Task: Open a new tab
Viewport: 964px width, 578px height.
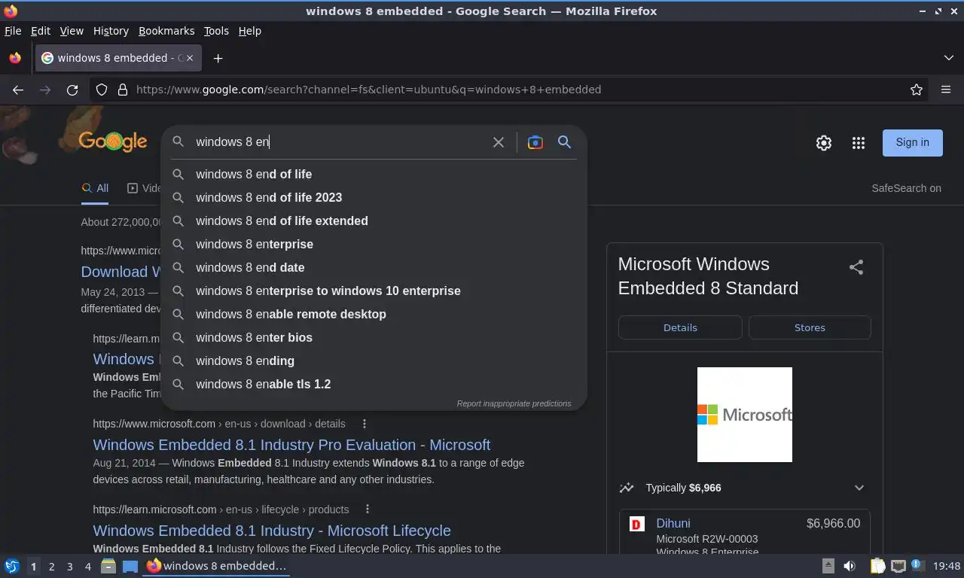Action: point(218,58)
